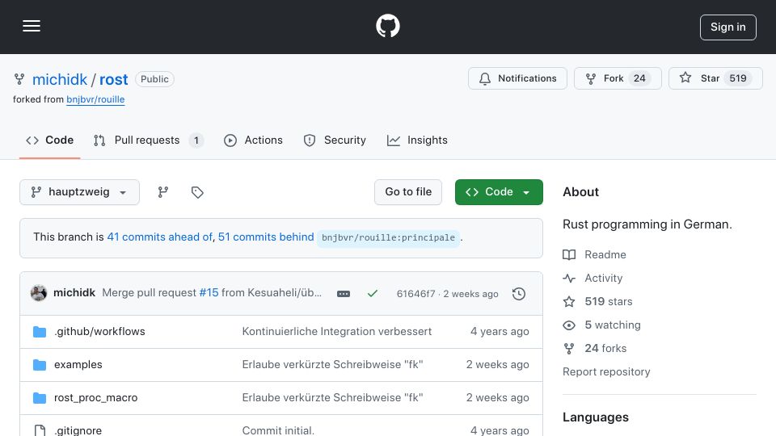This screenshot has height=436, width=776.
Task: Click the Sign in button
Action: [727, 27]
